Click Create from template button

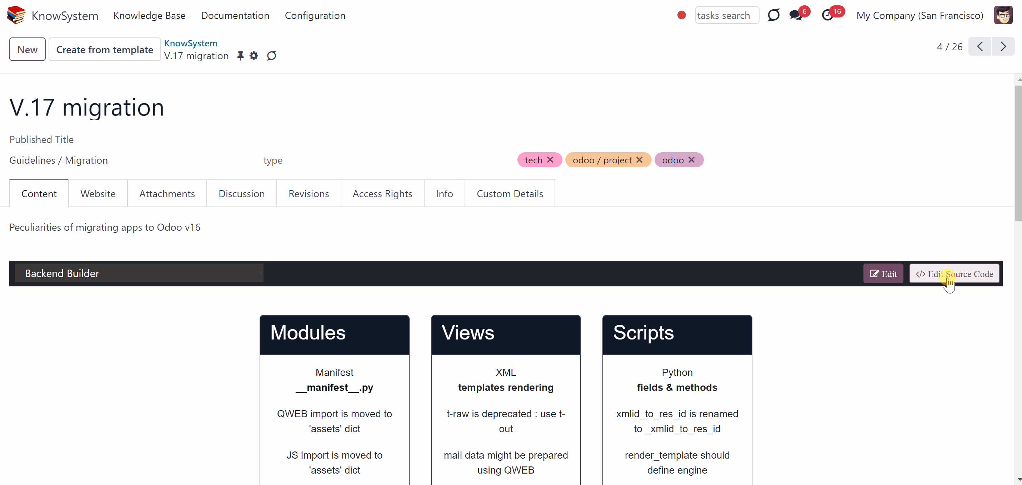tap(105, 49)
